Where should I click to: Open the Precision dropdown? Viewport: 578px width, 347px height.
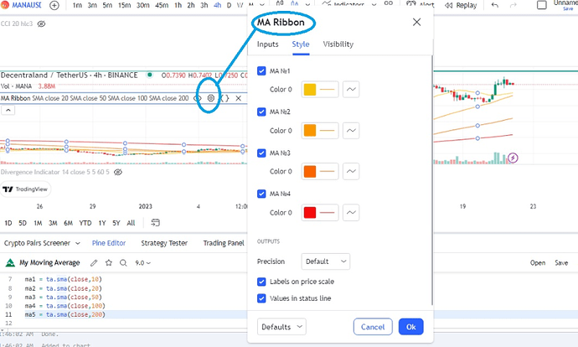[x=326, y=262]
